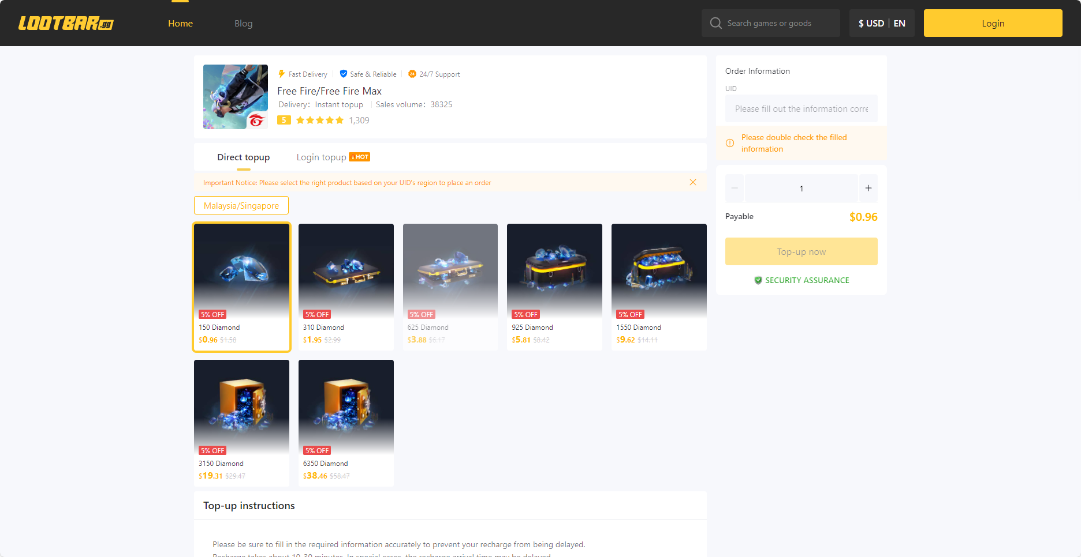This screenshot has height=557, width=1081.
Task: Open the USD currency and EN language selector
Action: 882,23
